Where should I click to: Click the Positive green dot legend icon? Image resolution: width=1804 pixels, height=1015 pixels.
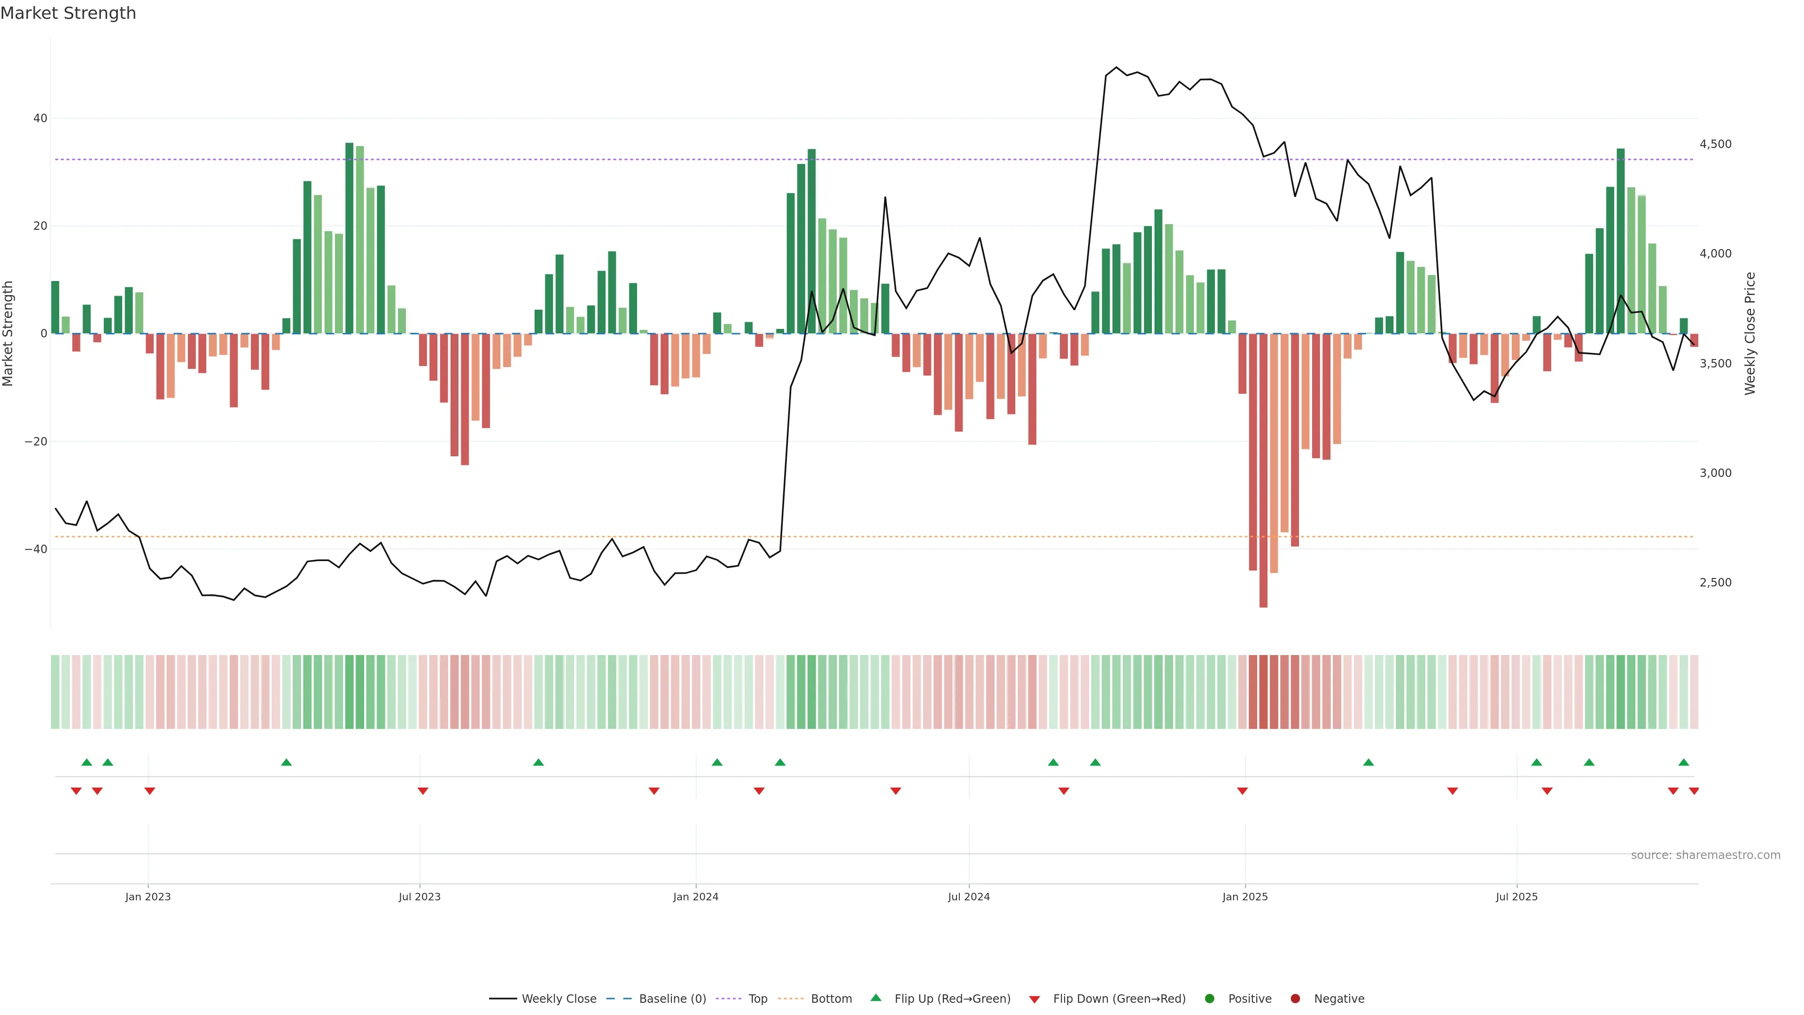coord(1209,999)
